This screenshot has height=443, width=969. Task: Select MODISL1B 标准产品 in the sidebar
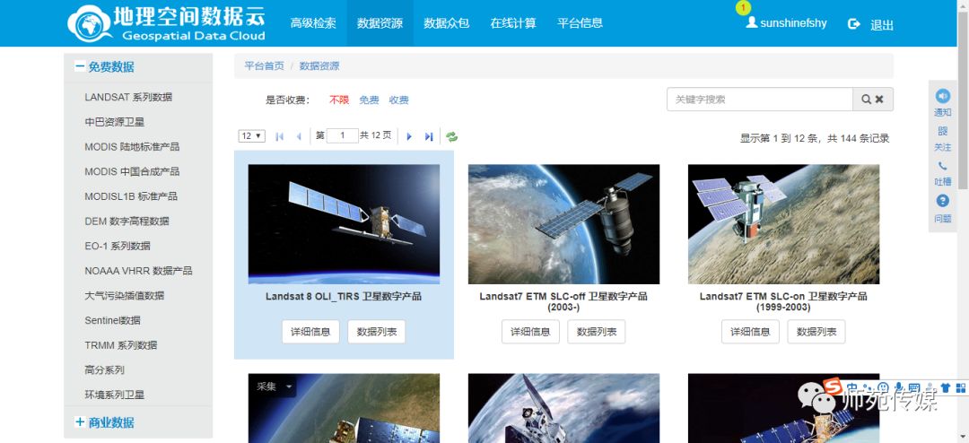(x=131, y=195)
